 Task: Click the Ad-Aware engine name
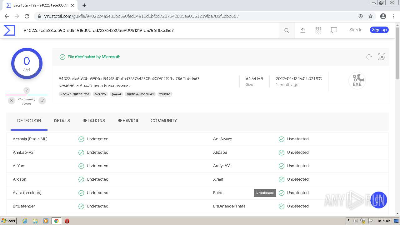(222, 139)
